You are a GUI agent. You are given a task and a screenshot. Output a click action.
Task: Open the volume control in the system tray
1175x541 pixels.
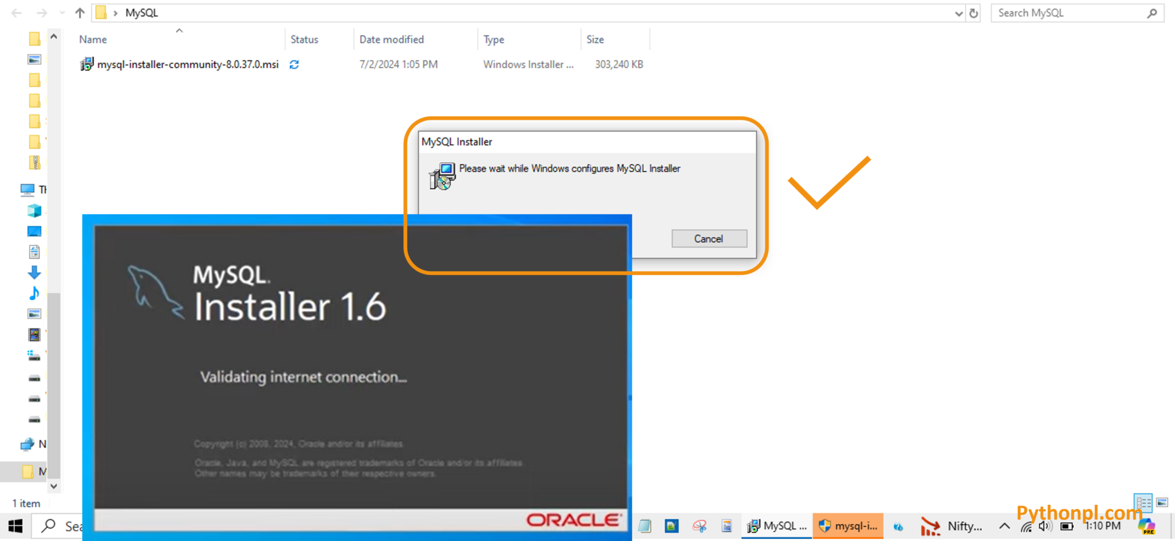pyautogui.click(x=1044, y=526)
